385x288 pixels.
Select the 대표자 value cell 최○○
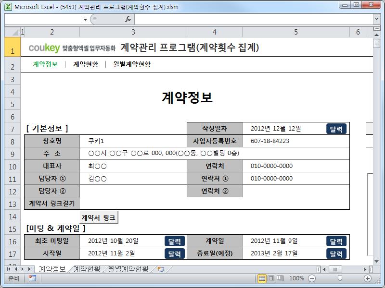pos(133,166)
